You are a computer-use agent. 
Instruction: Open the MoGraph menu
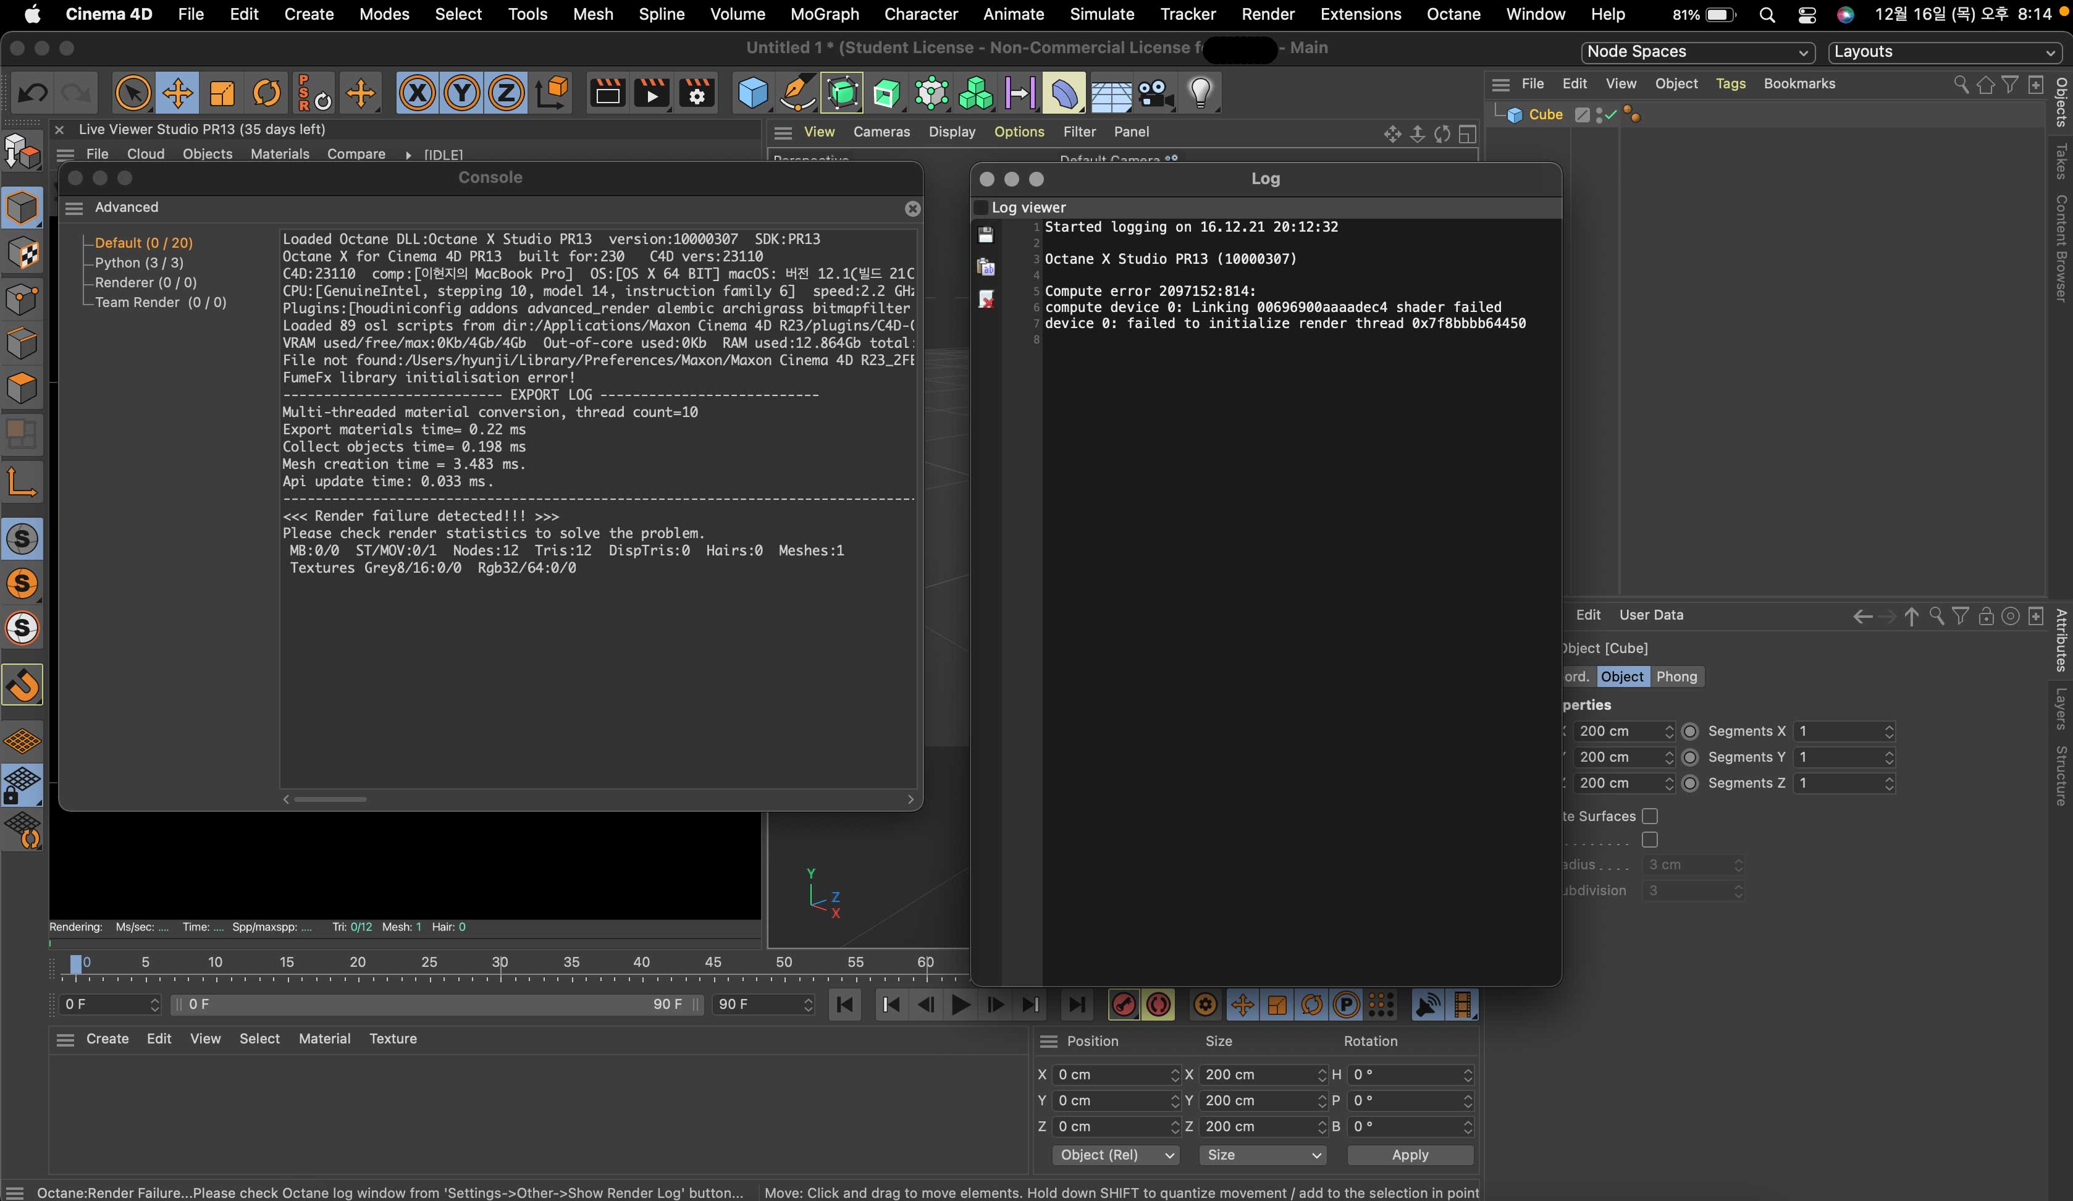coord(824,14)
